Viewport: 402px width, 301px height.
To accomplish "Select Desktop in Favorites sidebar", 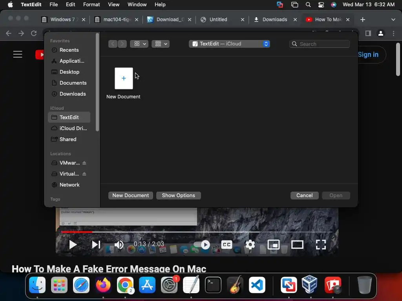I will 69,72.
